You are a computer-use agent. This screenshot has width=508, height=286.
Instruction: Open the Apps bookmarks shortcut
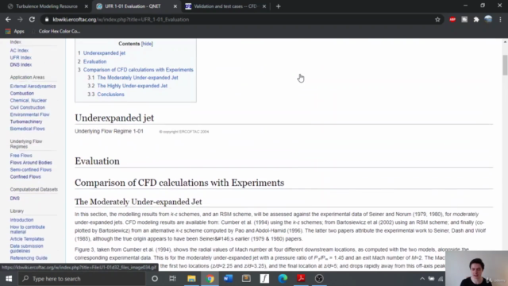pos(15,31)
